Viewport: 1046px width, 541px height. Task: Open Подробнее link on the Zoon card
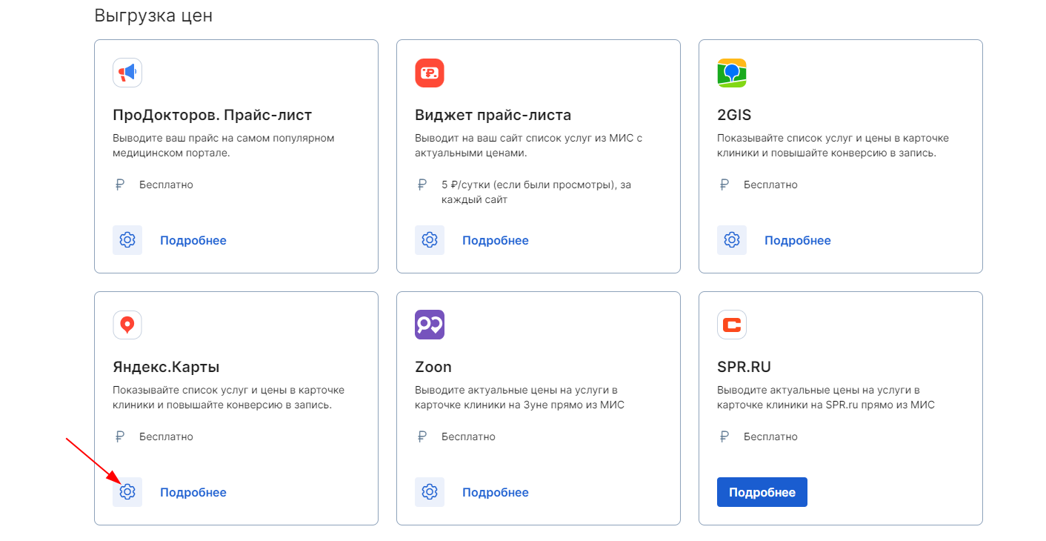pyautogui.click(x=496, y=492)
